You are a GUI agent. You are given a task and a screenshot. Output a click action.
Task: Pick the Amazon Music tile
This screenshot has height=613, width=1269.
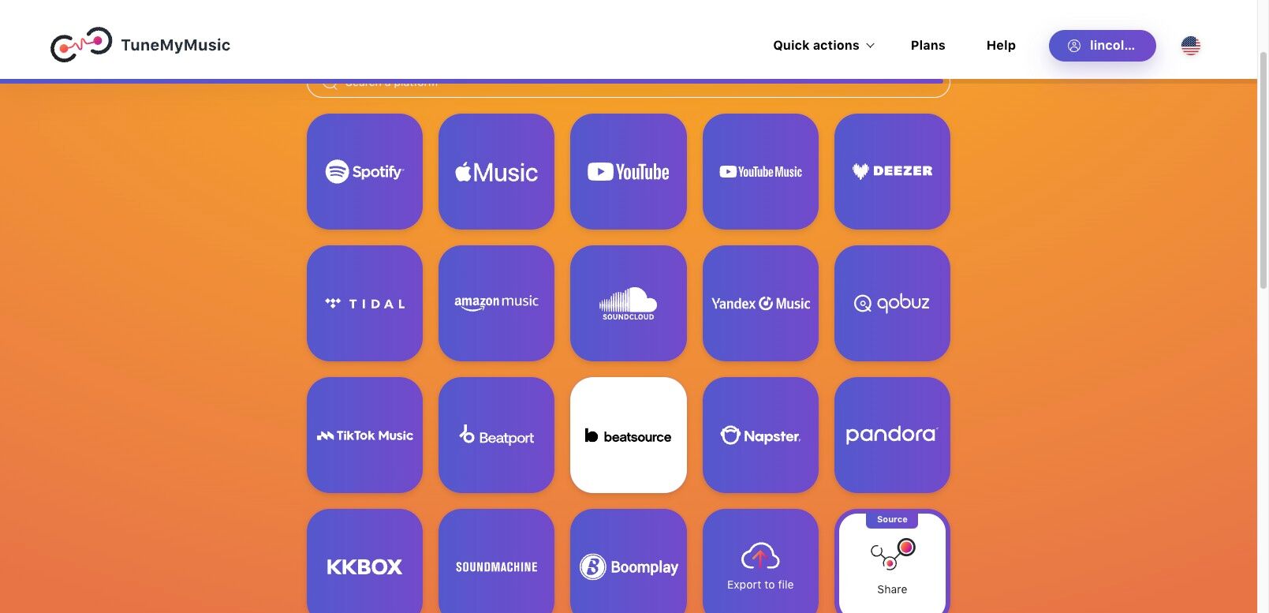(x=496, y=303)
